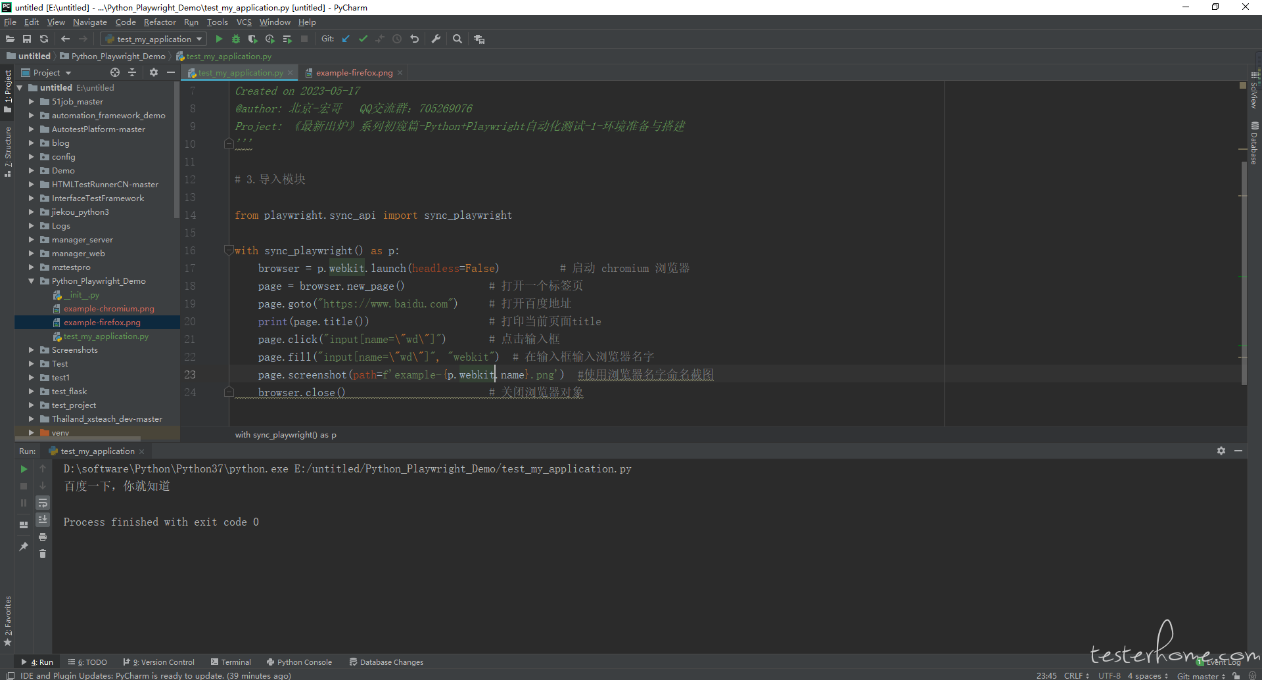Click the concurrency diagram run icon

coord(287,39)
